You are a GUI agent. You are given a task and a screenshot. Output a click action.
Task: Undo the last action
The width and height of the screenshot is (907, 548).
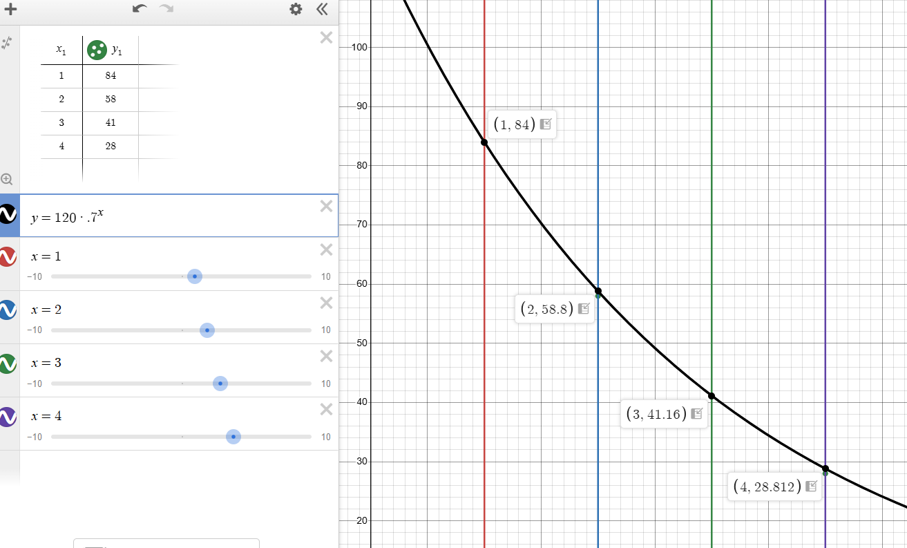click(x=140, y=9)
